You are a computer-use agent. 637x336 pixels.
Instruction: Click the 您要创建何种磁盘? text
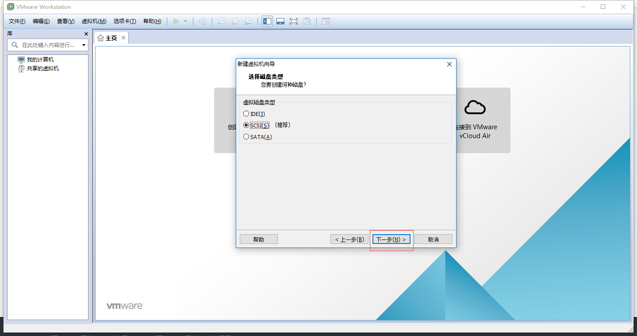tap(284, 85)
